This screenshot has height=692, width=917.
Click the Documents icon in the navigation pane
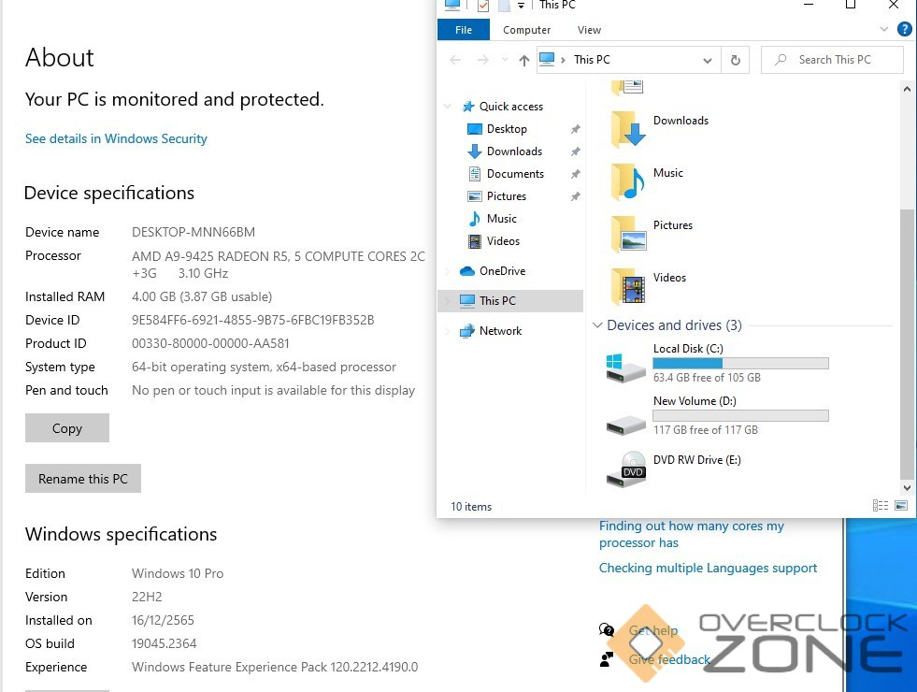point(474,174)
